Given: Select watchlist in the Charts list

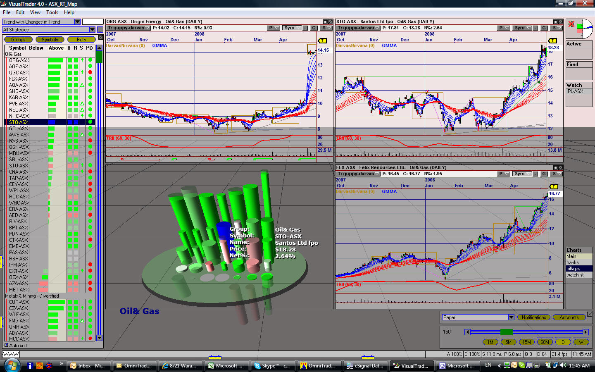Looking at the screenshot, I should tap(579, 275).
